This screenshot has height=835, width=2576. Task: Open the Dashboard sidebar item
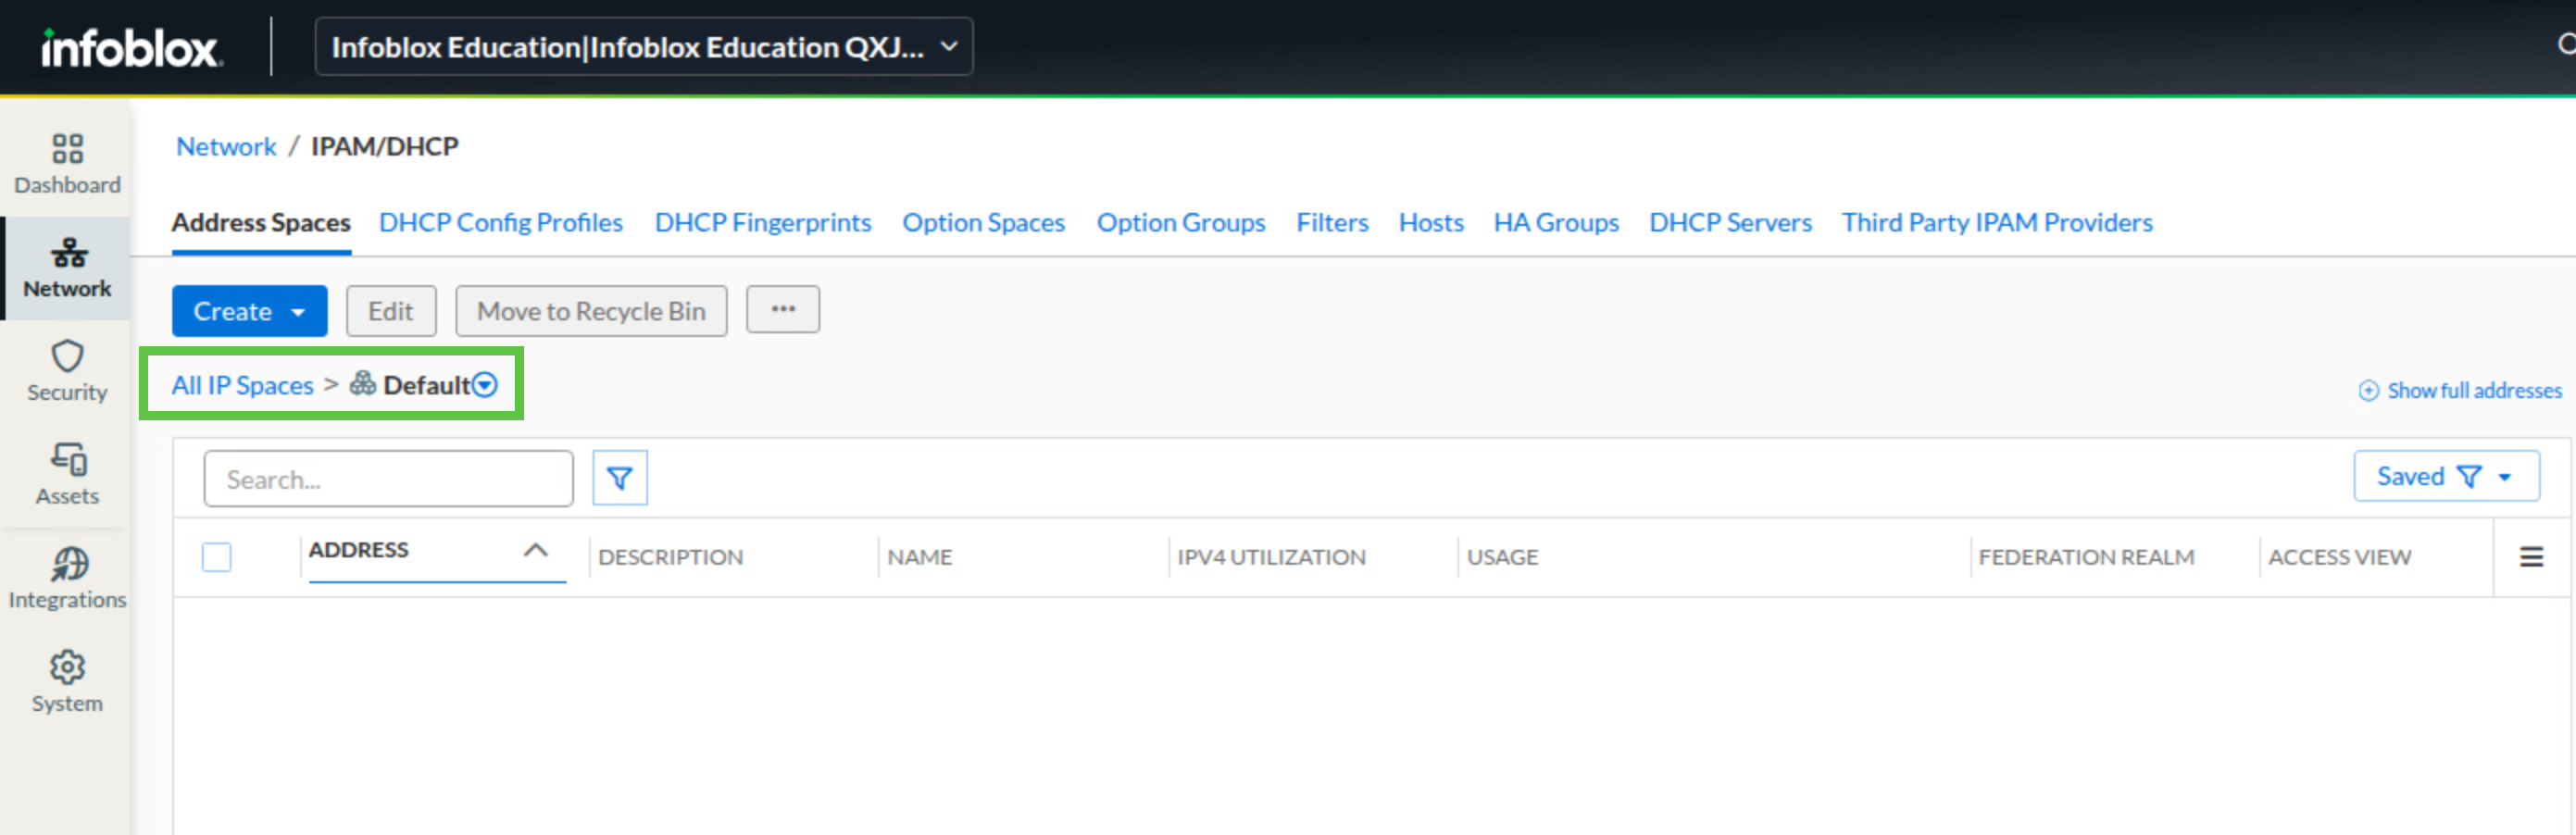(x=67, y=165)
